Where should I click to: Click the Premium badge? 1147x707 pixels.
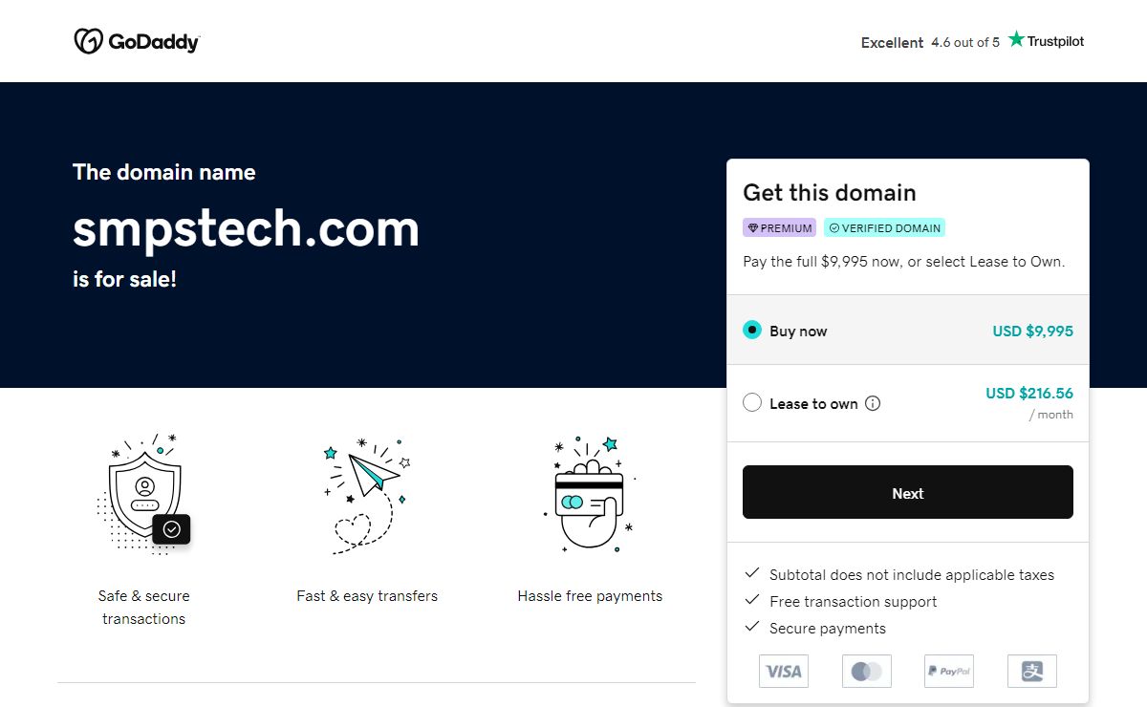779,228
